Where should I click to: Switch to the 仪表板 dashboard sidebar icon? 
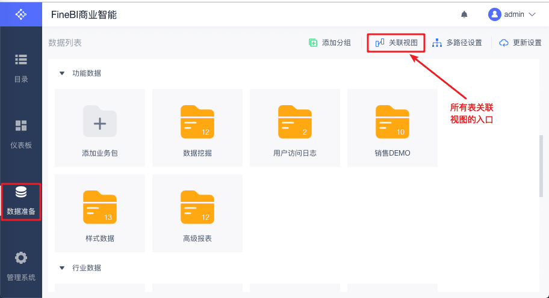21,126
